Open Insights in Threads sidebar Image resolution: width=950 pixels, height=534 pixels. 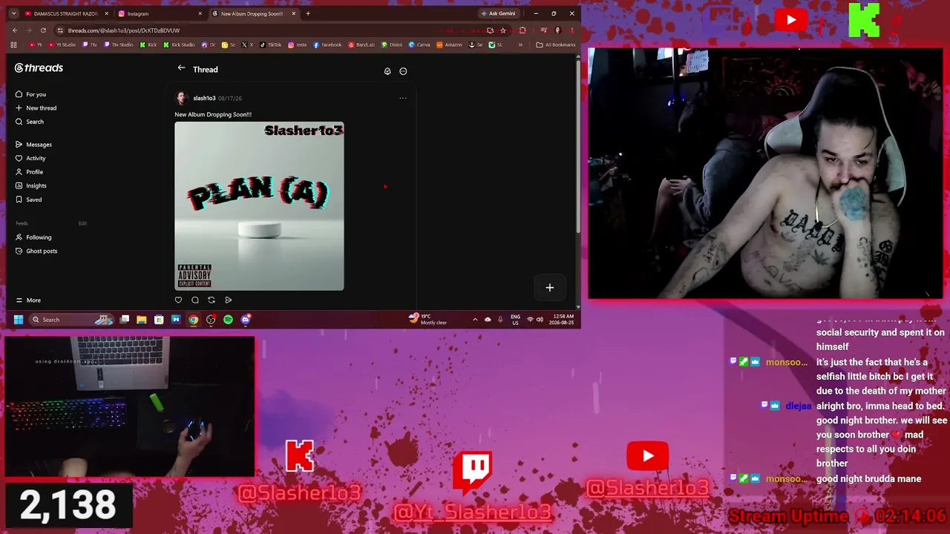pos(31,185)
